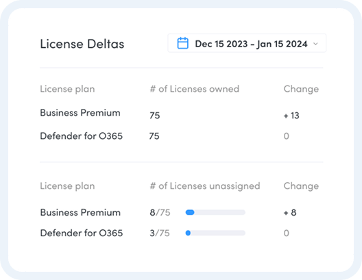Click the Business Premium unassigned progress bar
Image resolution: width=362 pixels, height=280 pixels.
(x=215, y=212)
